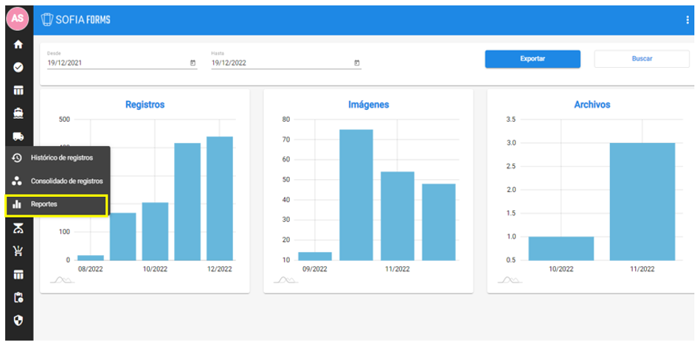Open the Hasta calendar picker

tap(357, 63)
